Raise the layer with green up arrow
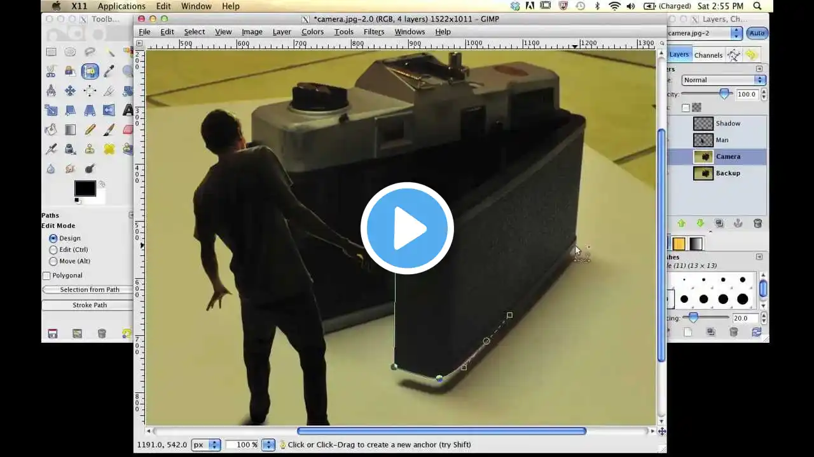 [x=681, y=223]
